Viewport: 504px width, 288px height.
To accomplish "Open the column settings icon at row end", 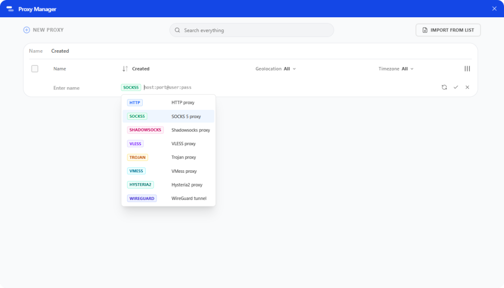I will click(x=467, y=68).
